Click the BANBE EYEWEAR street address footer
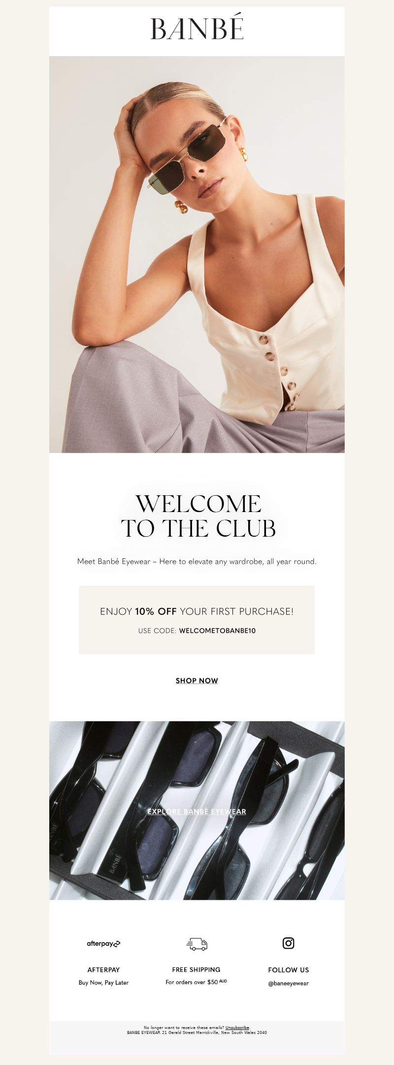The width and height of the screenshot is (394, 1065). tap(197, 1032)
